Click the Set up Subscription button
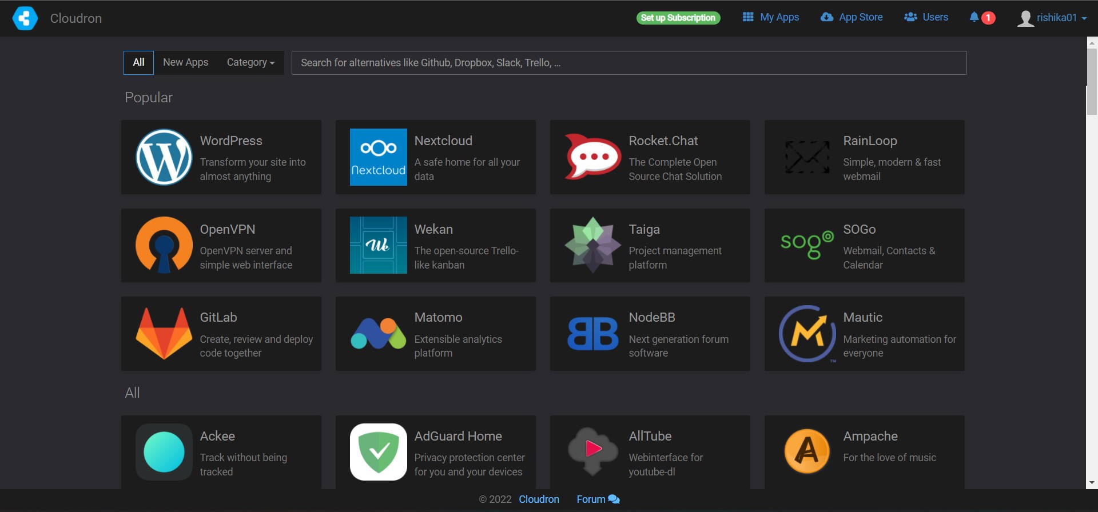 (x=678, y=18)
